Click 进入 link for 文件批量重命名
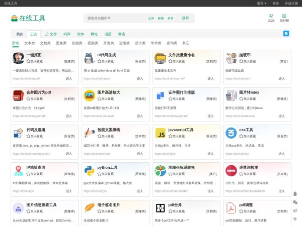 210,78
